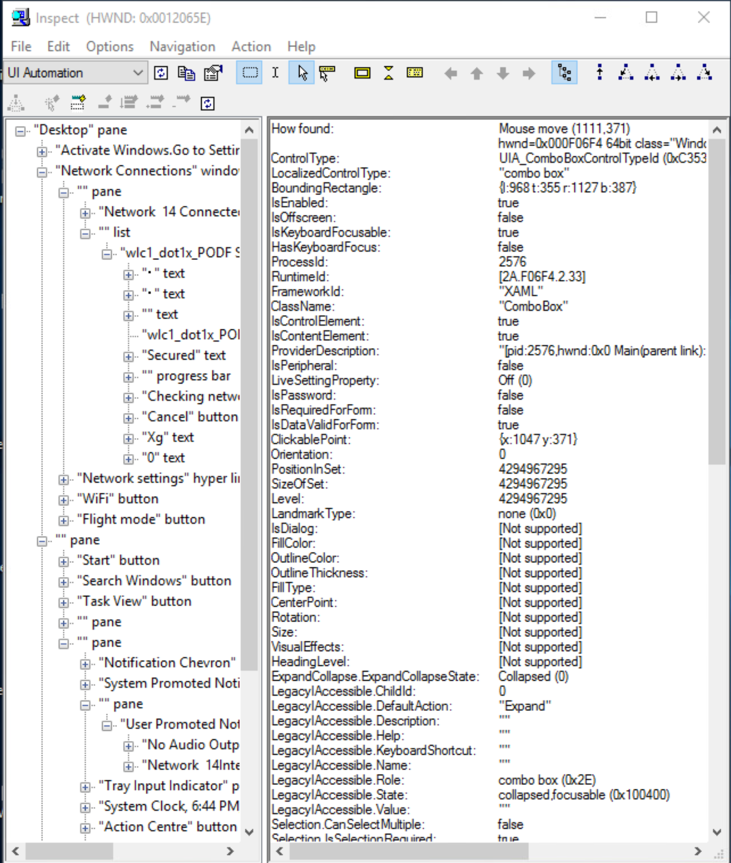The image size is (731, 863).
Task: Click the "BoundingRectangle:" property label
Action: click(326, 188)
